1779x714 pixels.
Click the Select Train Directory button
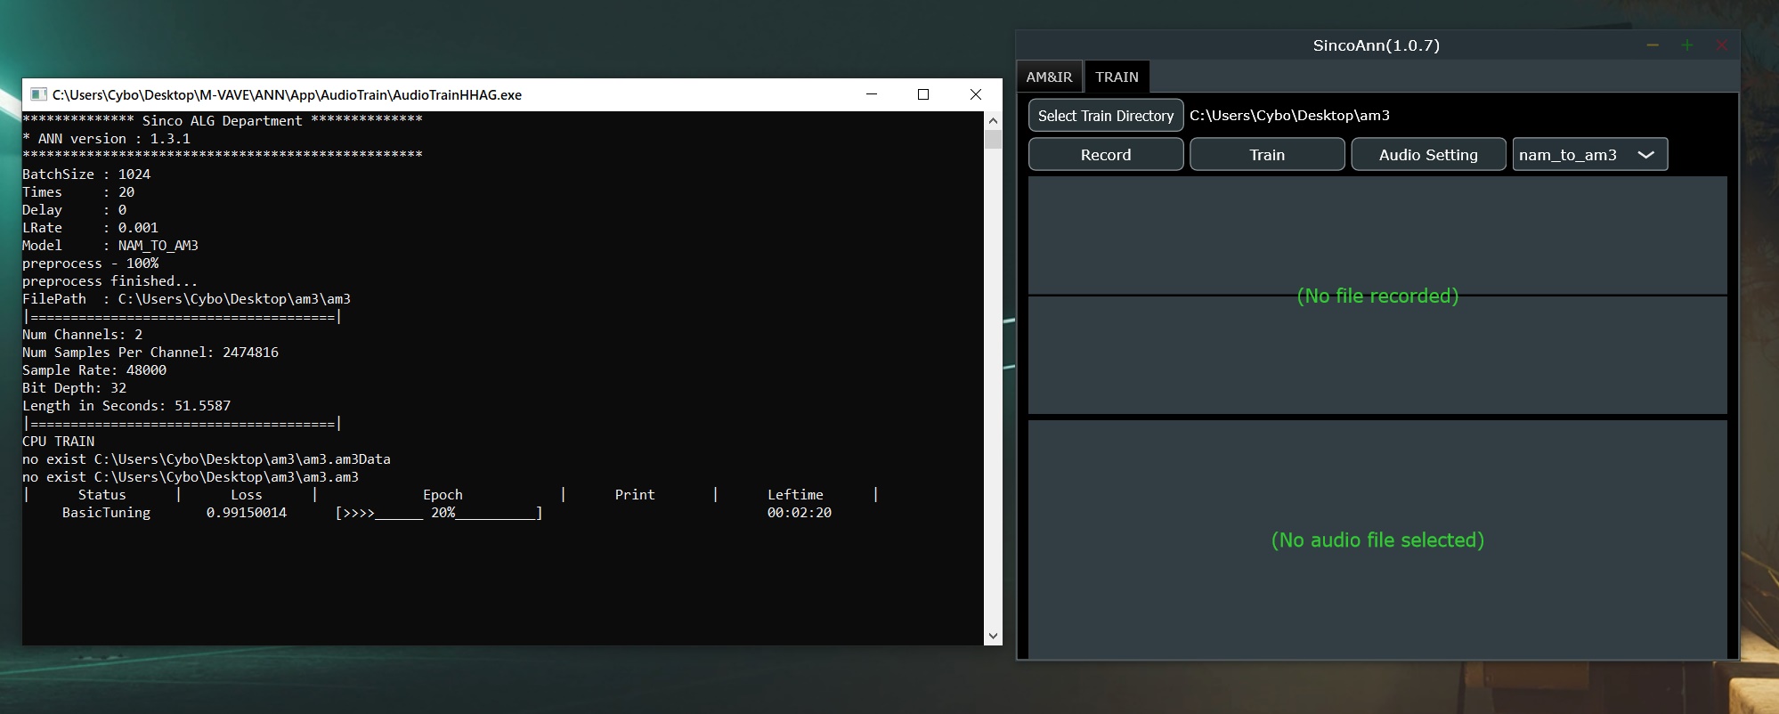click(x=1106, y=116)
